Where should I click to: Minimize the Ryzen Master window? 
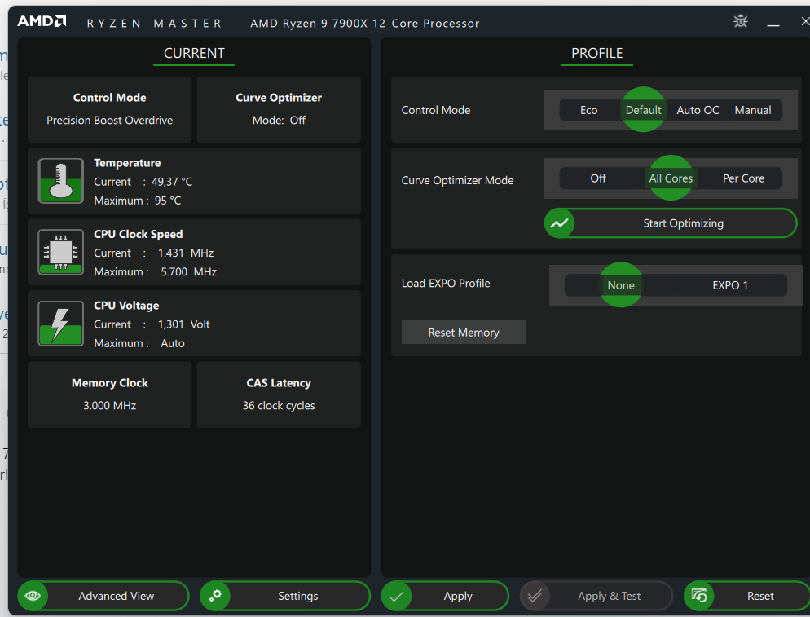point(773,23)
